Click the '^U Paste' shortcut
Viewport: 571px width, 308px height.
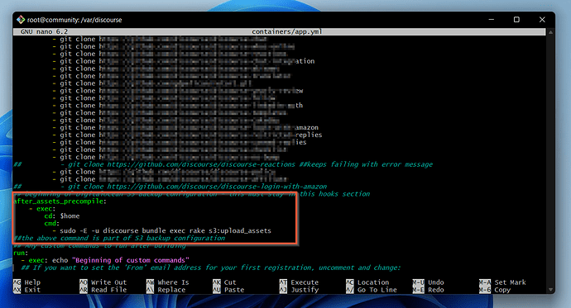coord(228,290)
